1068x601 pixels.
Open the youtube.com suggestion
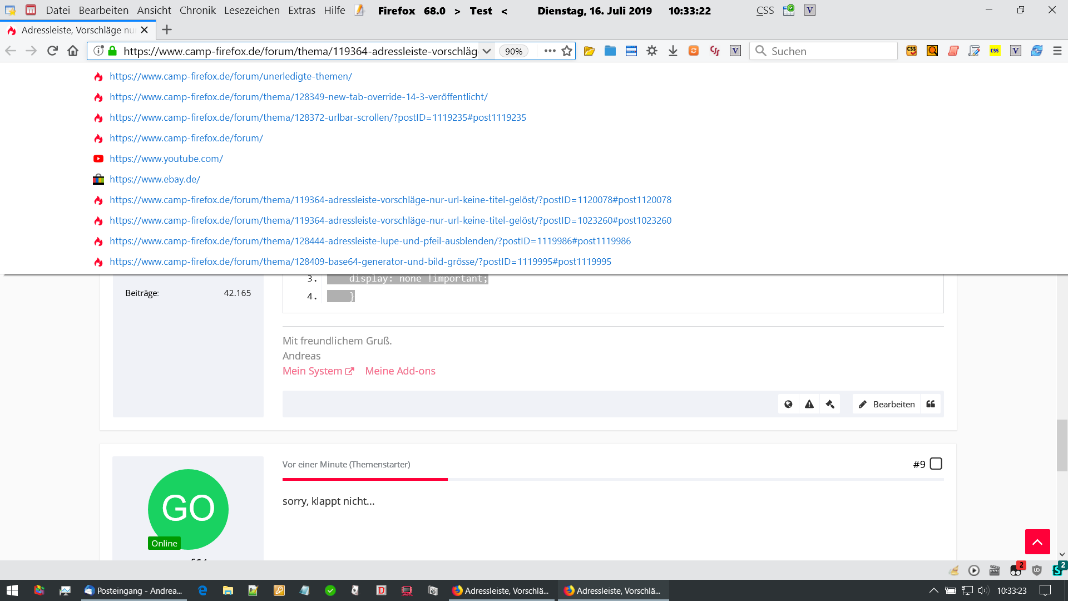(166, 159)
